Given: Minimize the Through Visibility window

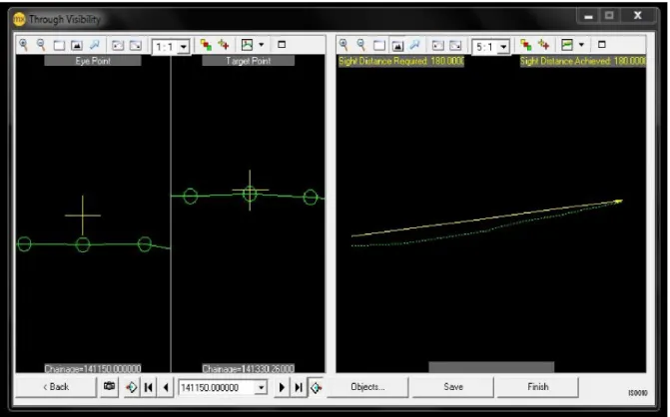Looking at the screenshot, I should (x=588, y=16).
